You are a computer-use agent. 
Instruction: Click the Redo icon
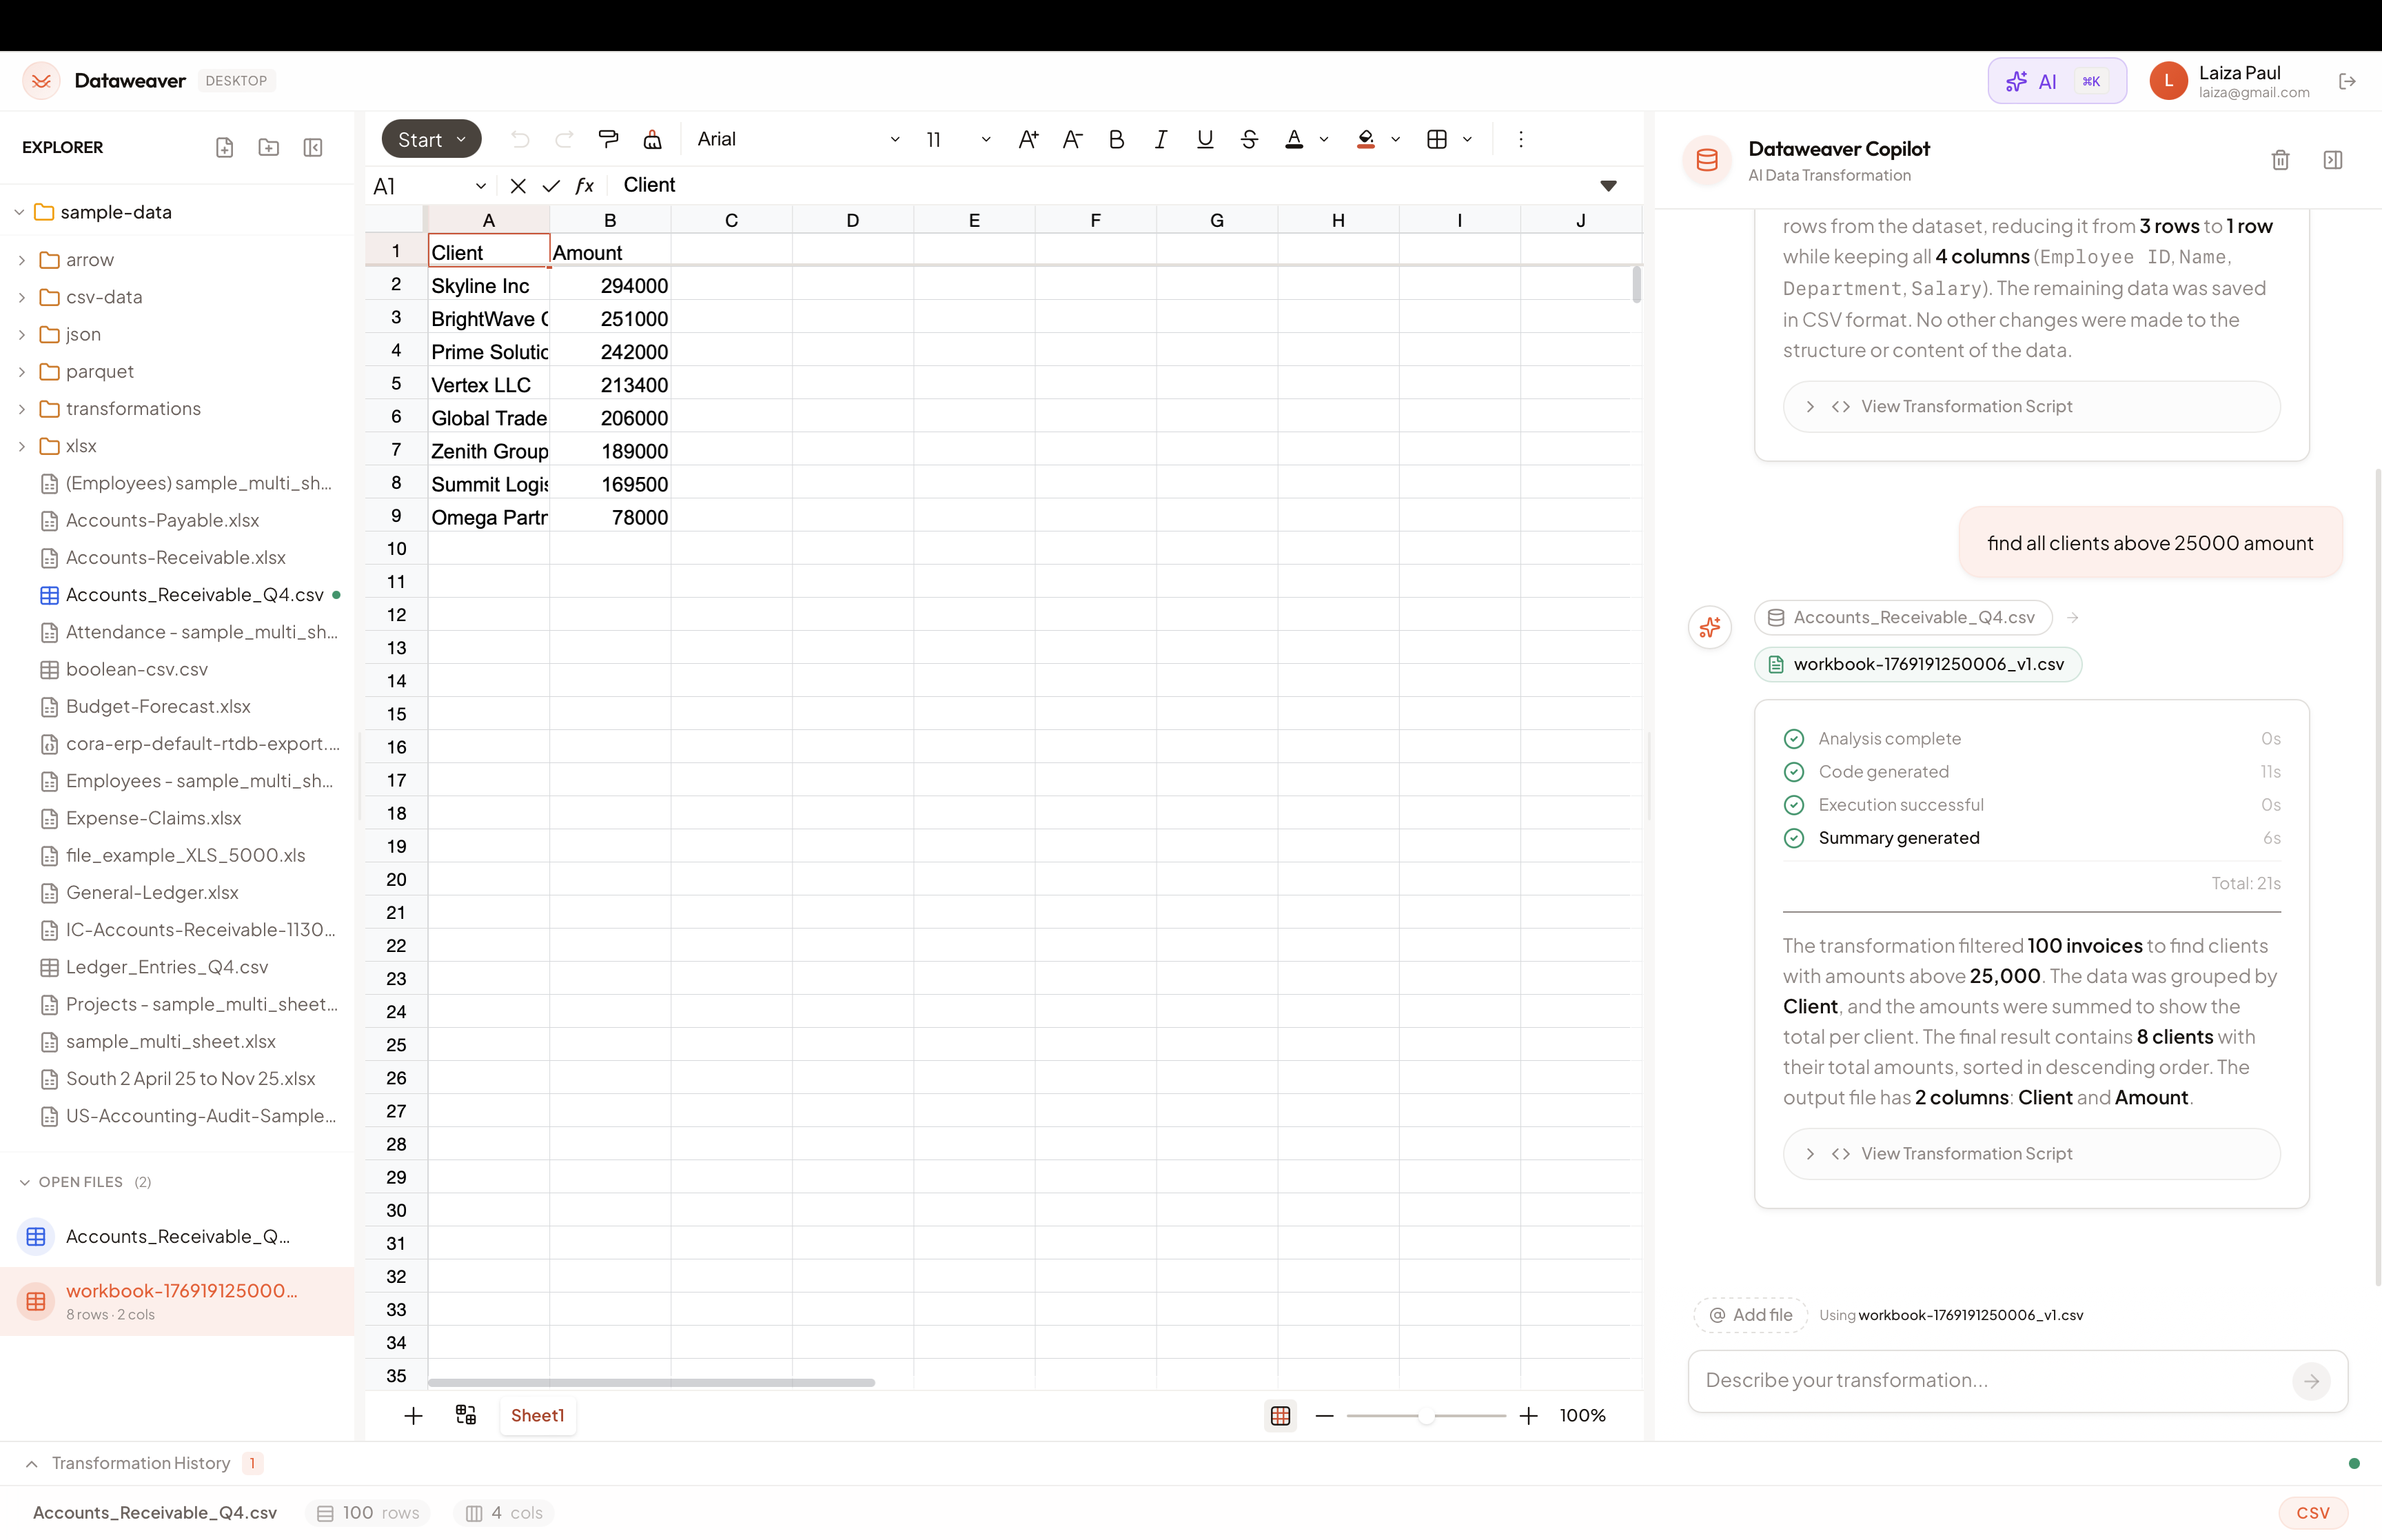coord(564,139)
